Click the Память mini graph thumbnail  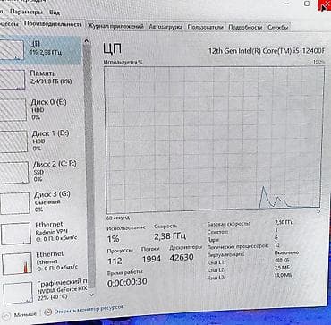12,79
